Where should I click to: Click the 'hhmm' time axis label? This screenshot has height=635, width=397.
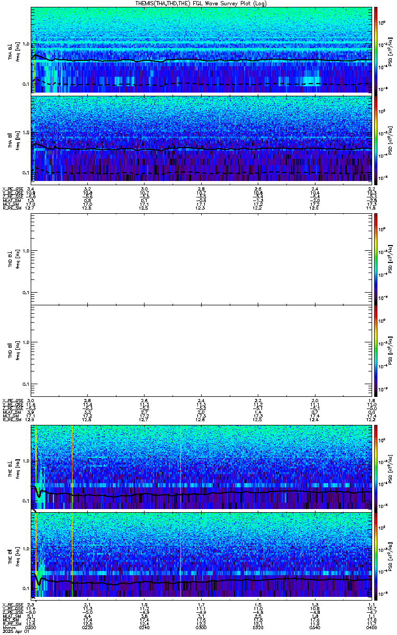(8, 627)
